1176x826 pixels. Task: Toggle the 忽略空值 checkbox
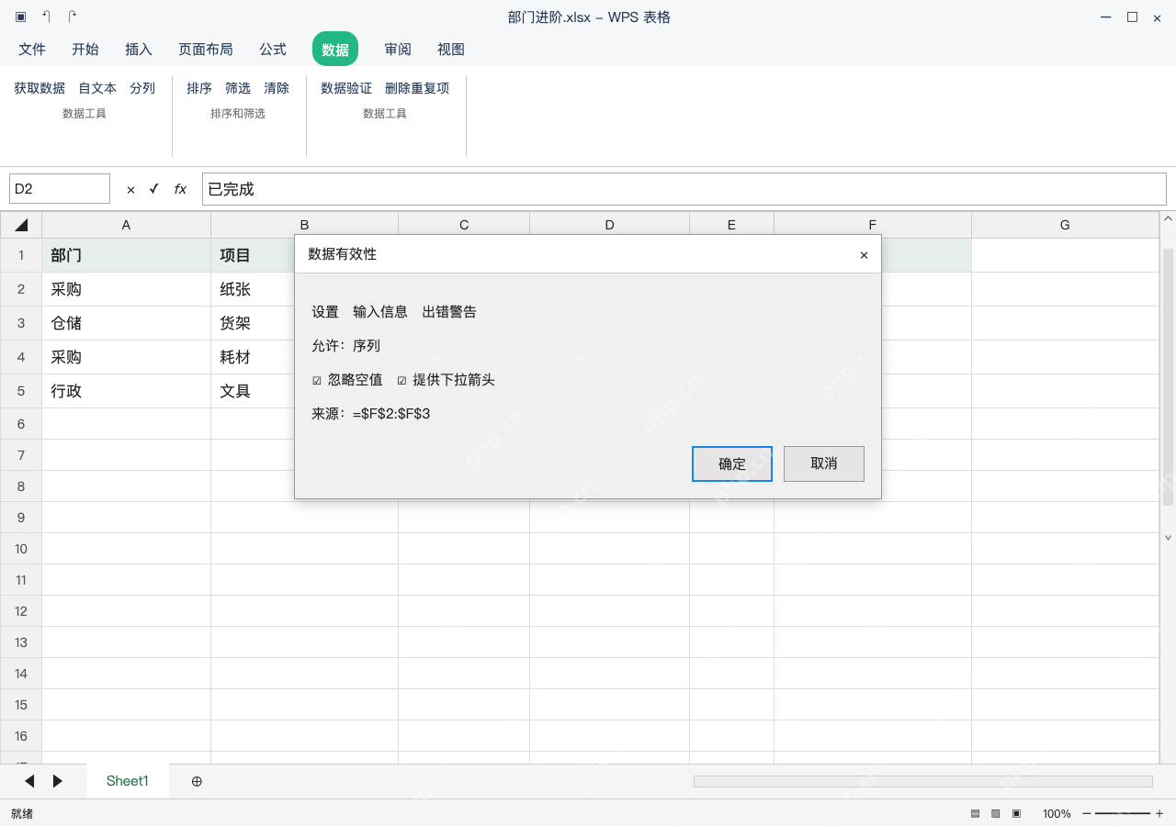317,380
